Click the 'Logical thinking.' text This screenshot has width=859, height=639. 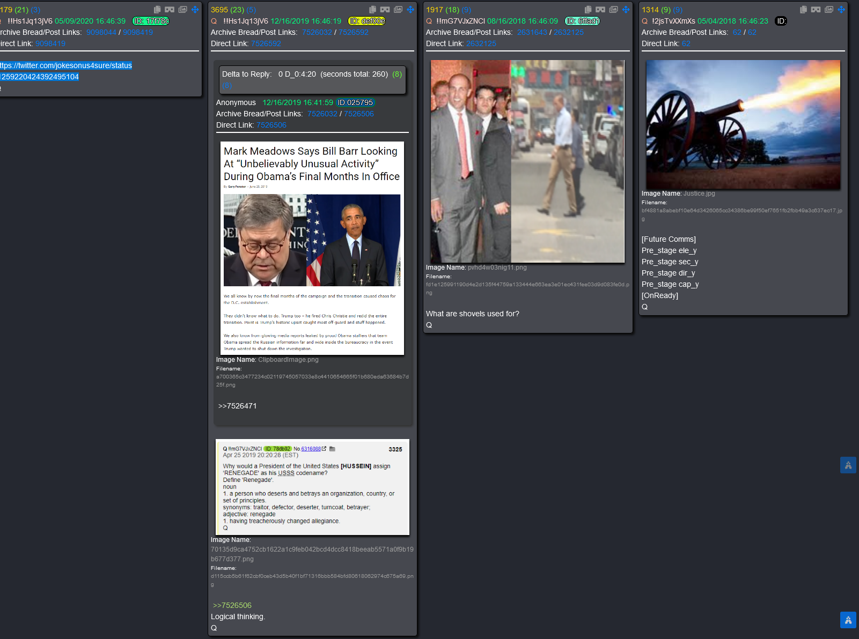238,616
